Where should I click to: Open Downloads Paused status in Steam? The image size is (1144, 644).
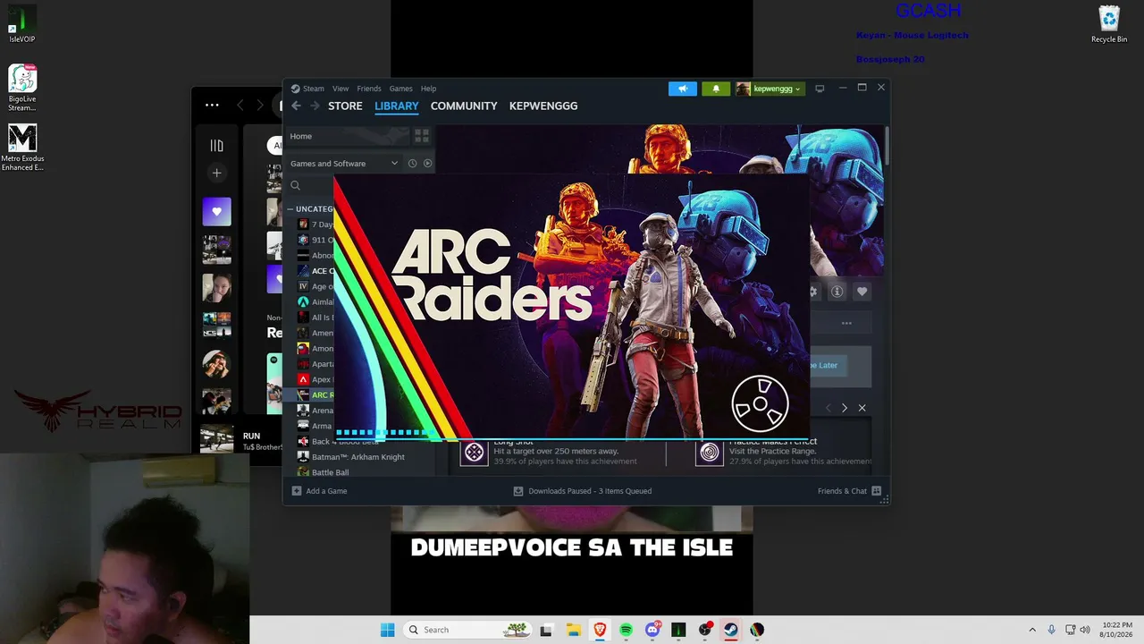[x=582, y=491]
